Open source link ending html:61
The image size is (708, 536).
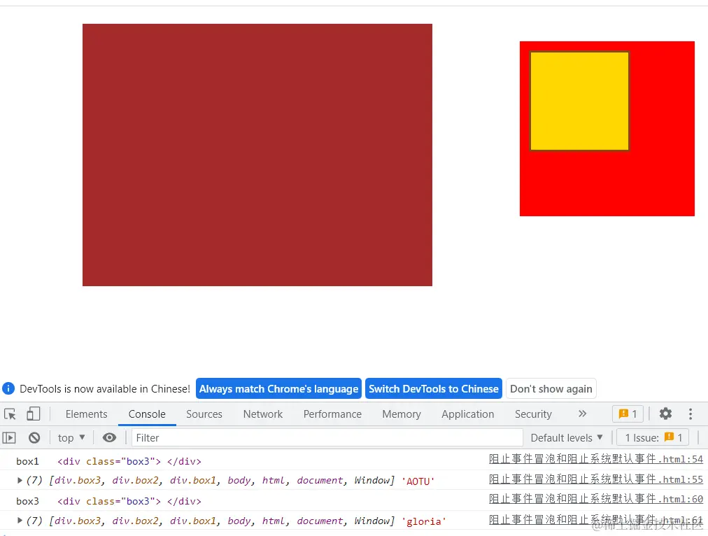point(596,520)
